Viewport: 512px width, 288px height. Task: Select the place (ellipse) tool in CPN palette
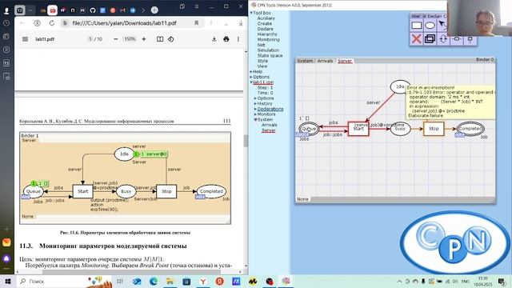pos(430,26)
